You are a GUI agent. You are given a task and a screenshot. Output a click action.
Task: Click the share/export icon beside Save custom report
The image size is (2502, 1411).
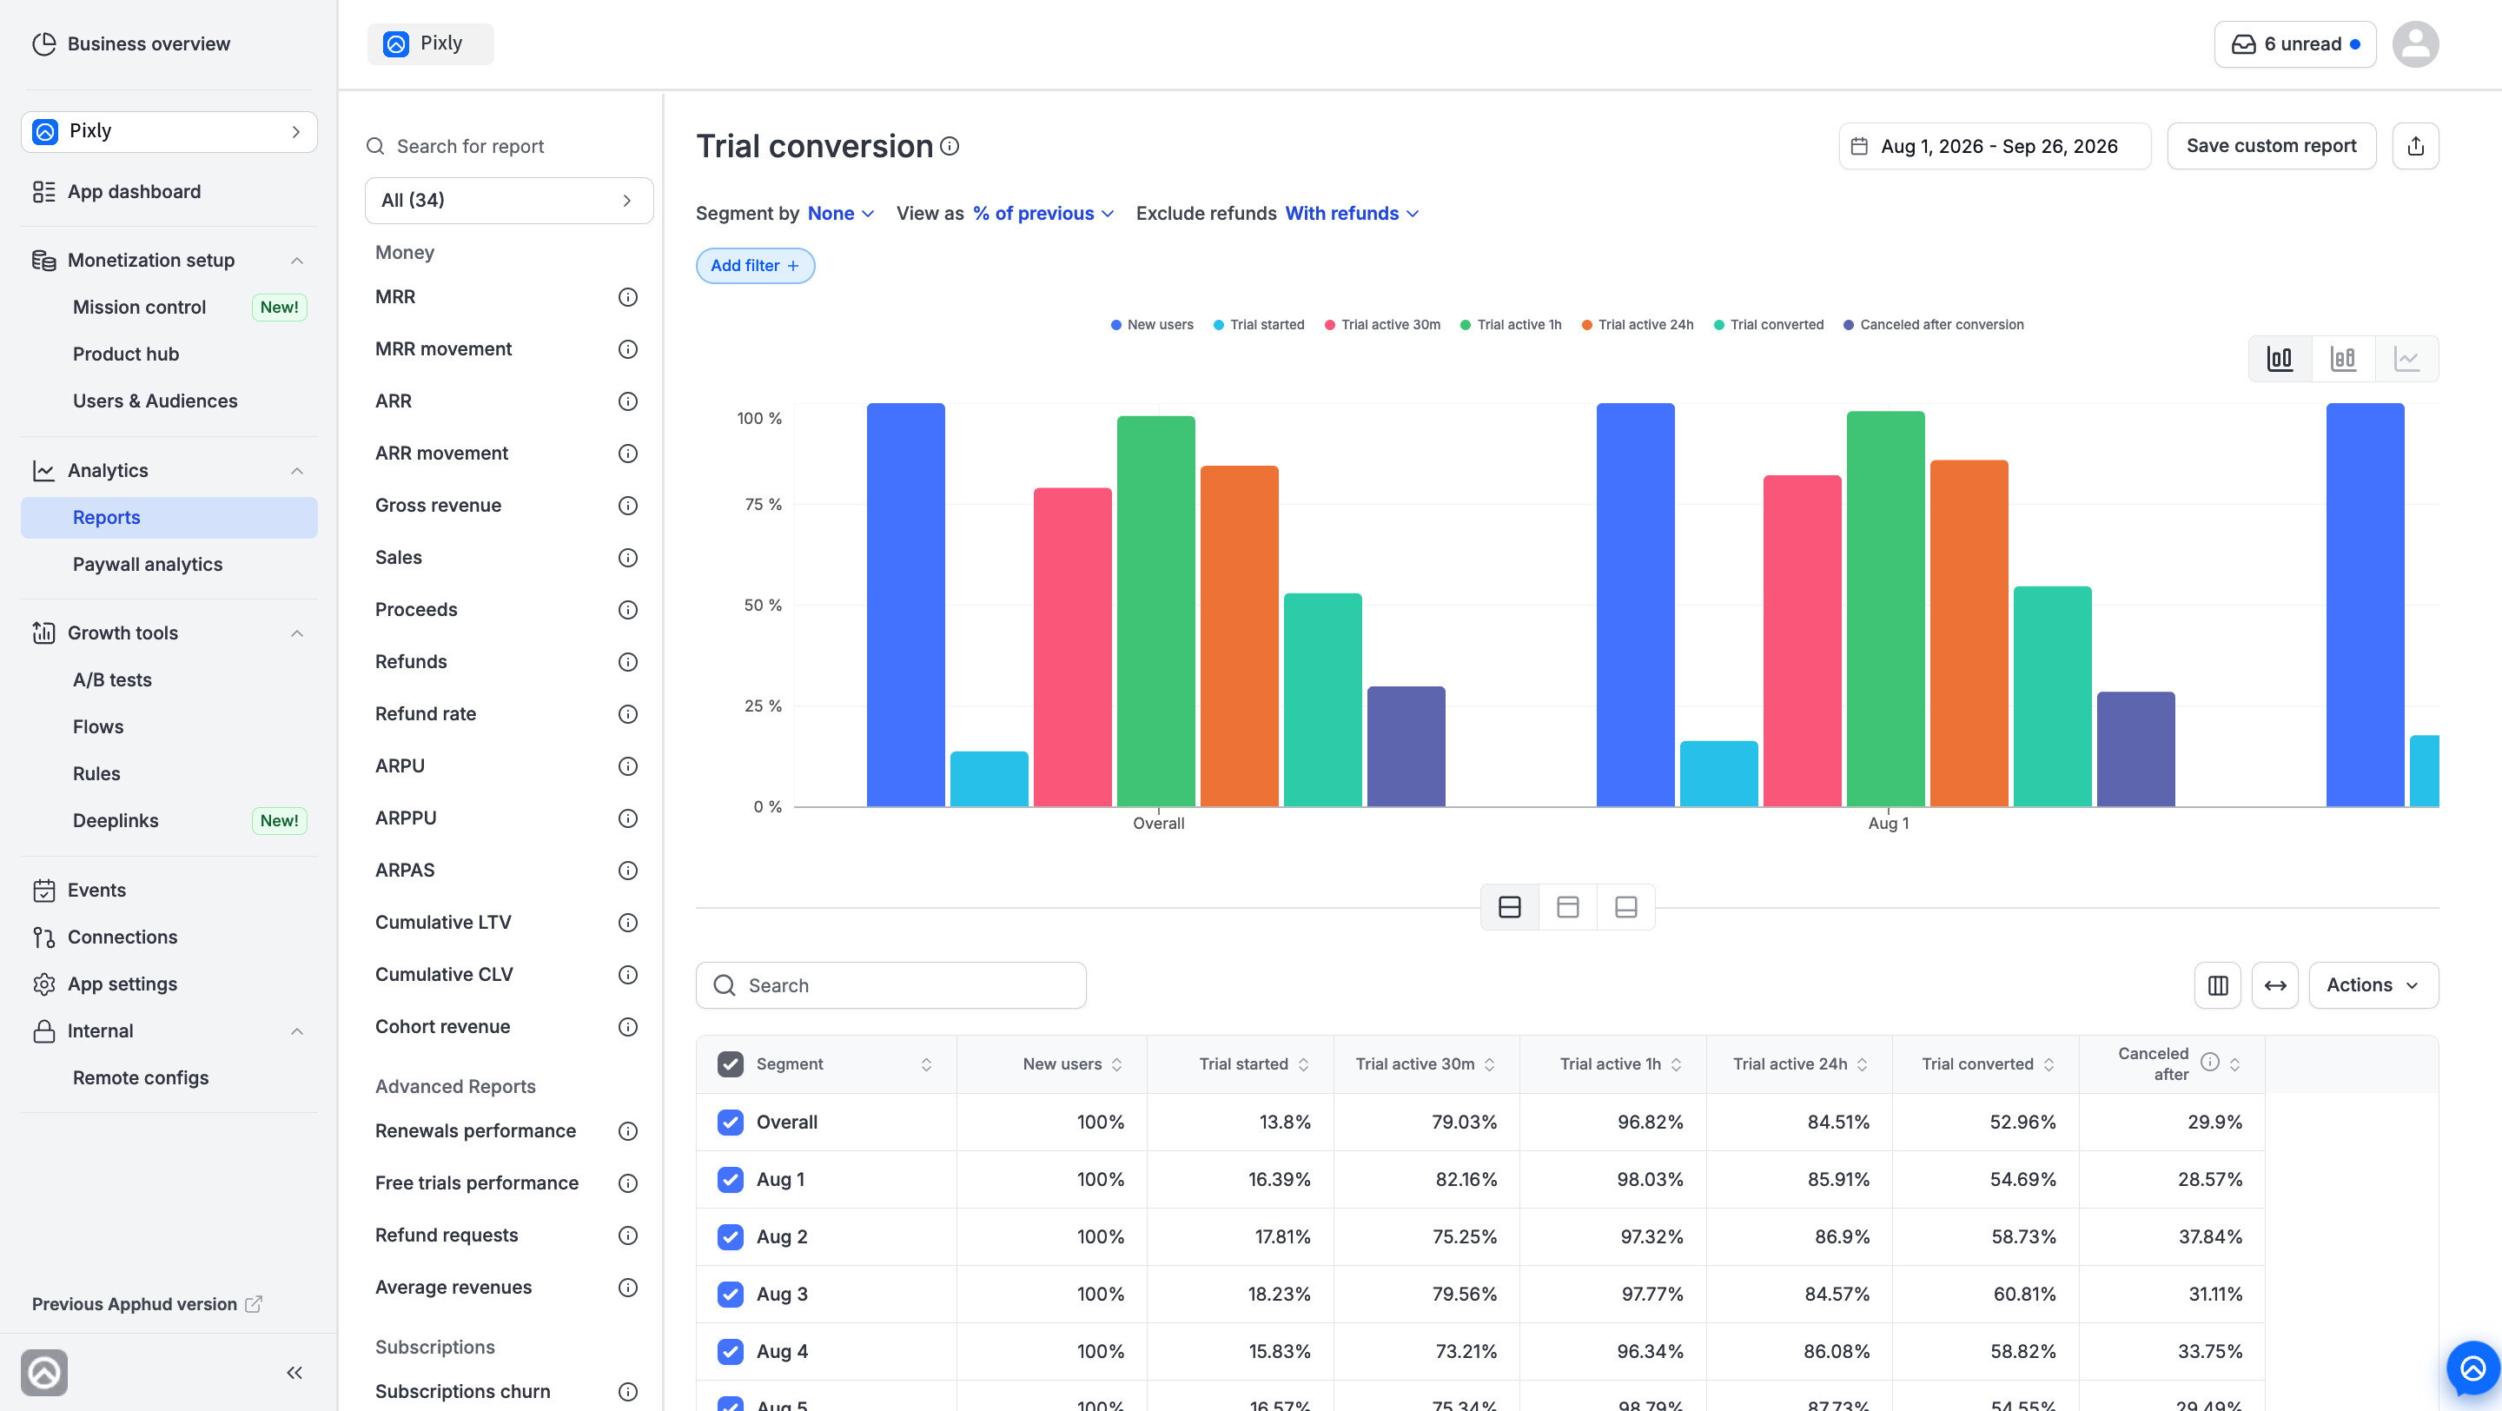tap(2414, 146)
